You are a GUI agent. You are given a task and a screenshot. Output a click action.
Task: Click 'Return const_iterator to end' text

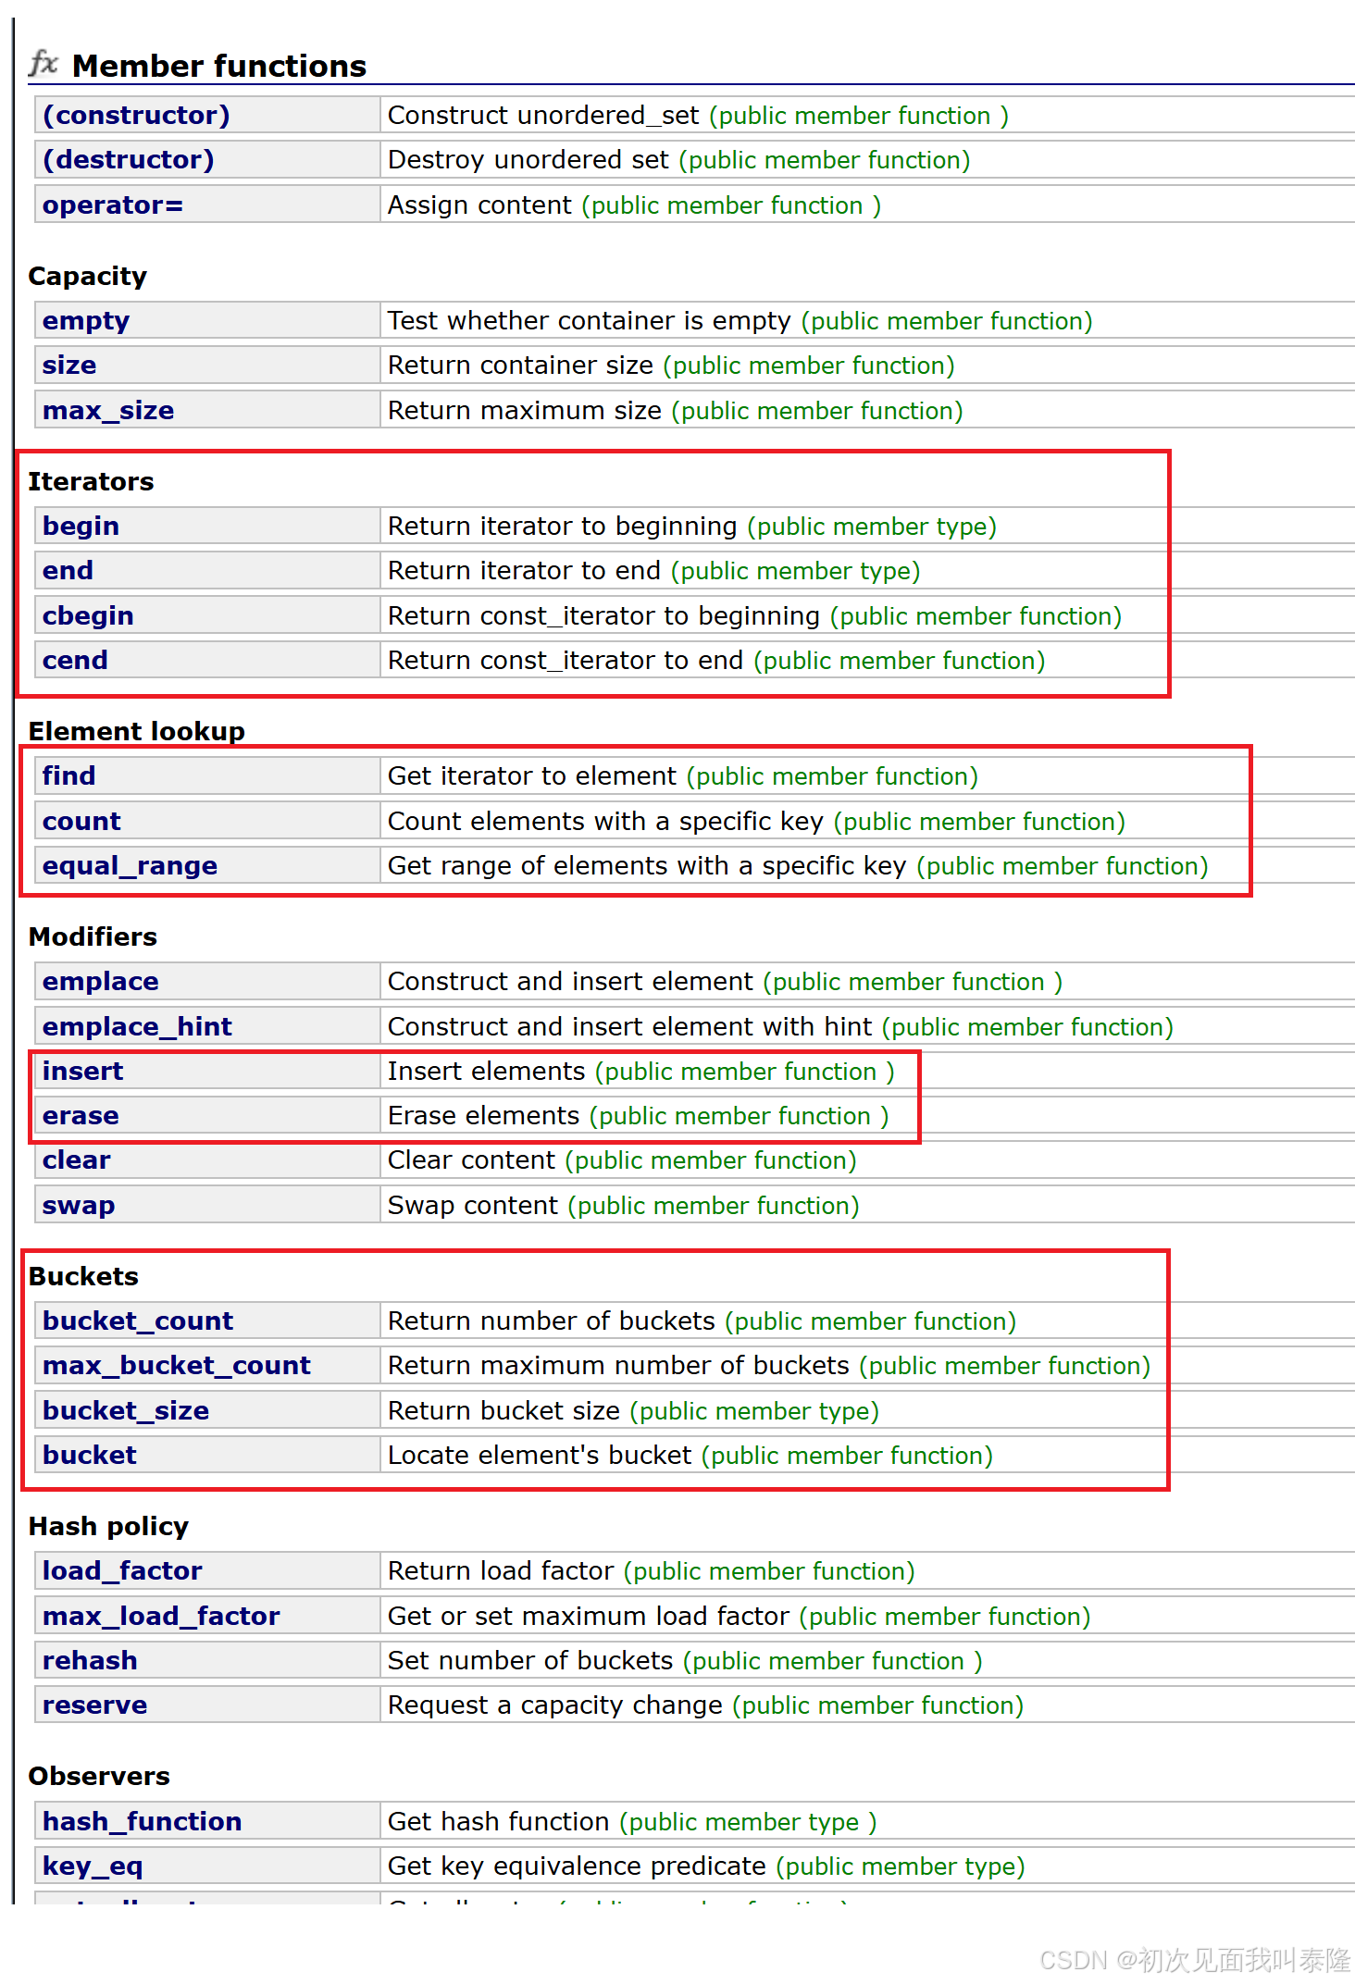coord(566,660)
